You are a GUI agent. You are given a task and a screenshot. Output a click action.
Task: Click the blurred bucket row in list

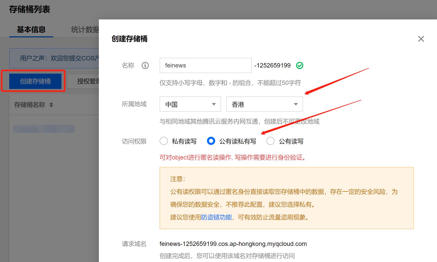(44, 129)
